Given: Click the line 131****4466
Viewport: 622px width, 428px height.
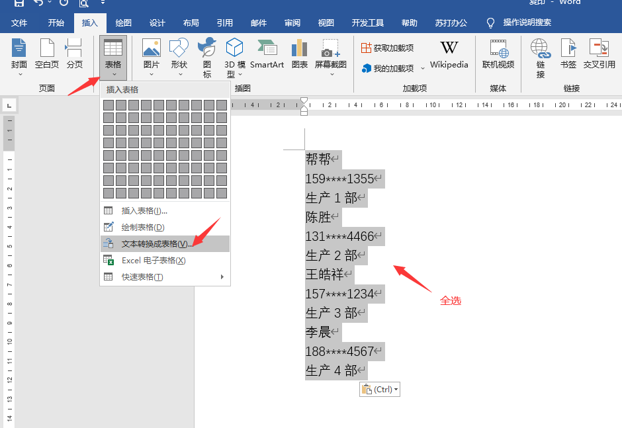Looking at the screenshot, I should click(339, 236).
